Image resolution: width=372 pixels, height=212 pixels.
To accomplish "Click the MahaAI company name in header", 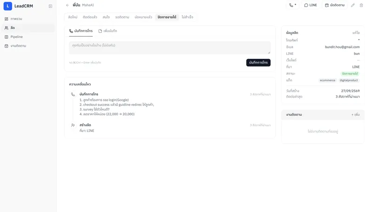I will [88, 5].
